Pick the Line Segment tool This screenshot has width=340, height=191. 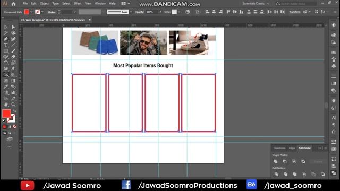point(13,45)
